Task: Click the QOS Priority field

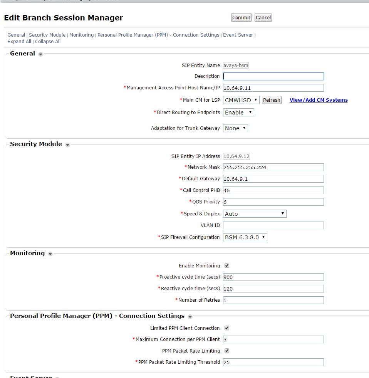Action: click(x=273, y=202)
